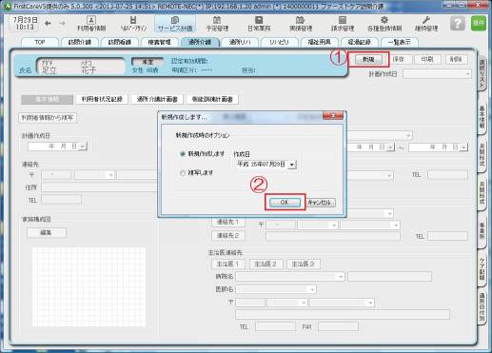The height and width of the screenshot is (353, 492).
Task: Click the 住所 input field
Action: pos(99,187)
